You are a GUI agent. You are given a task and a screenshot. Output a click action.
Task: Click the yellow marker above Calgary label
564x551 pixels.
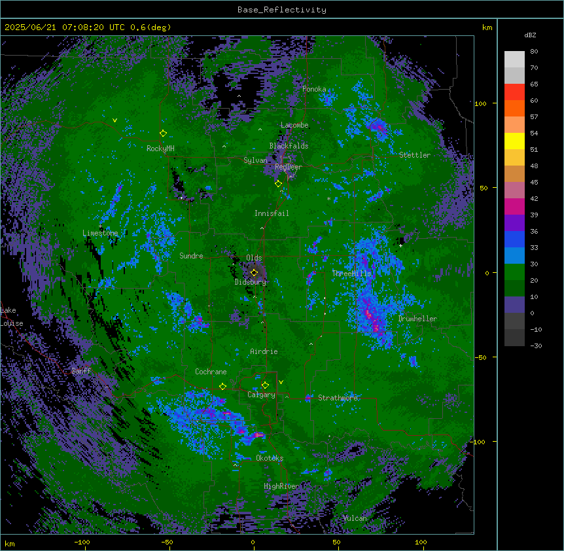pyautogui.click(x=265, y=385)
